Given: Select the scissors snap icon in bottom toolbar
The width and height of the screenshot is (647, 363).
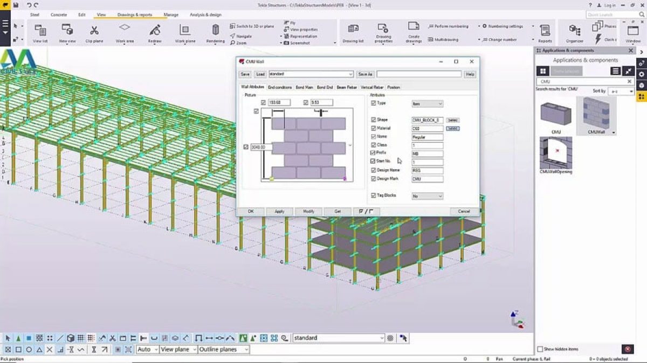Looking at the screenshot, I should point(113,338).
